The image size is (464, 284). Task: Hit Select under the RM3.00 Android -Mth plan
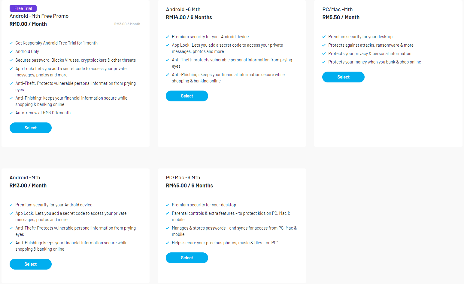pyautogui.click(x=31, y=264)
